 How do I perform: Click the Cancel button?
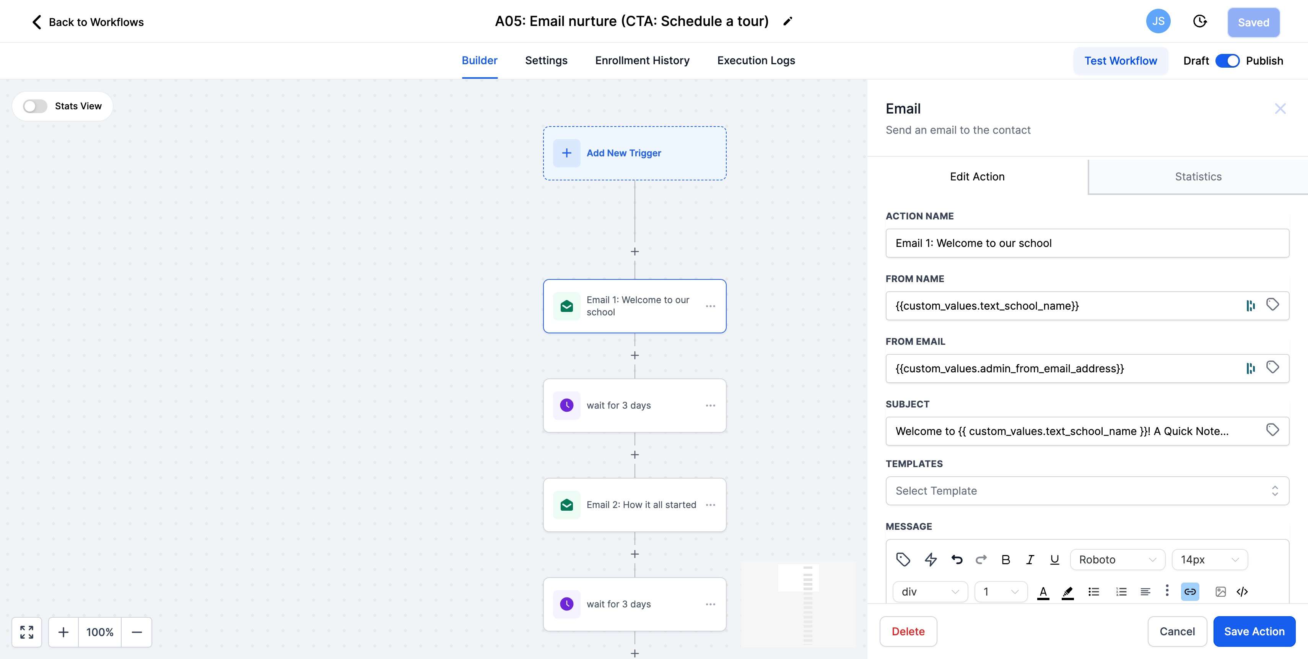[x=1177, y=631]
